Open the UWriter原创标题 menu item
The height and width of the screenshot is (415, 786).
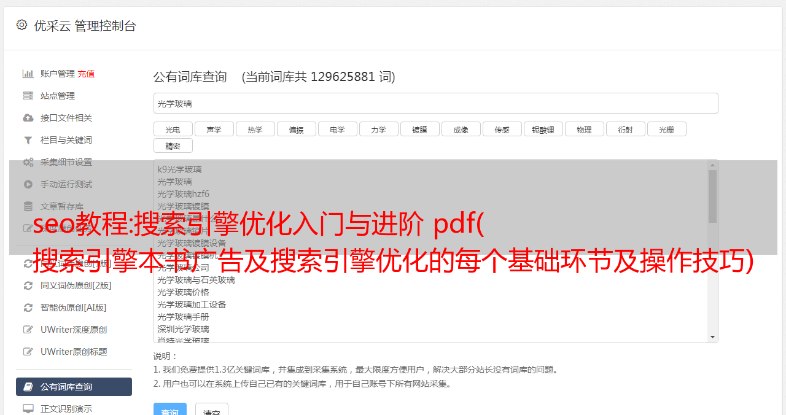point(74,352)
